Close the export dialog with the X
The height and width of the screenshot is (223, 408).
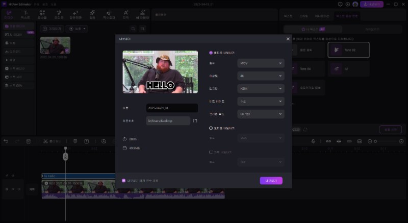288,39
